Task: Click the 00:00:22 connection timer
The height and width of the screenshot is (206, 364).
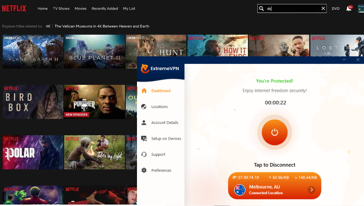Action: [275, 103]
